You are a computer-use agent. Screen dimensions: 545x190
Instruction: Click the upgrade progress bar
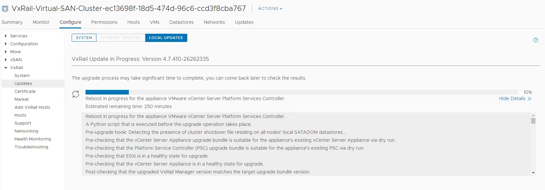(301, 92)
